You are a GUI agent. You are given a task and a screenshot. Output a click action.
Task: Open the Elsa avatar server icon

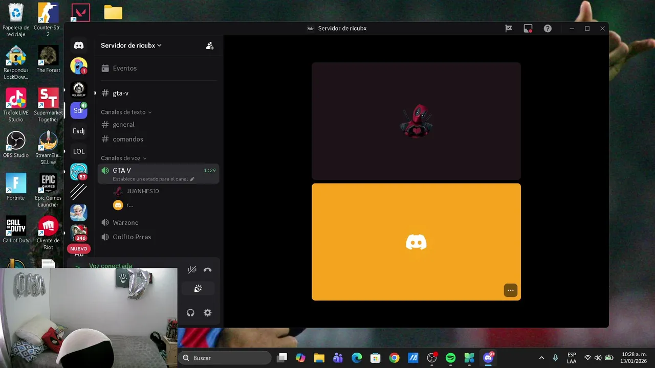[x=79, y=213]
